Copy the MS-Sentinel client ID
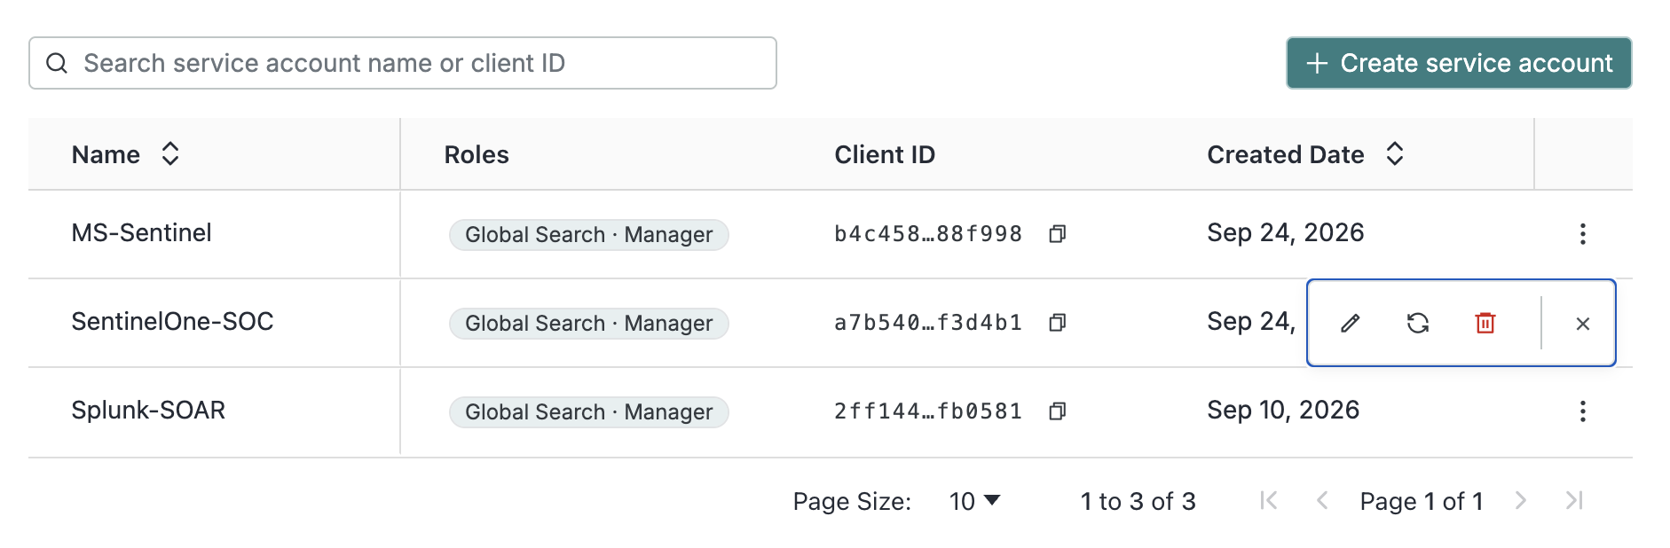The height and width of the screenshot is (548, 1670). point(1057,234)
